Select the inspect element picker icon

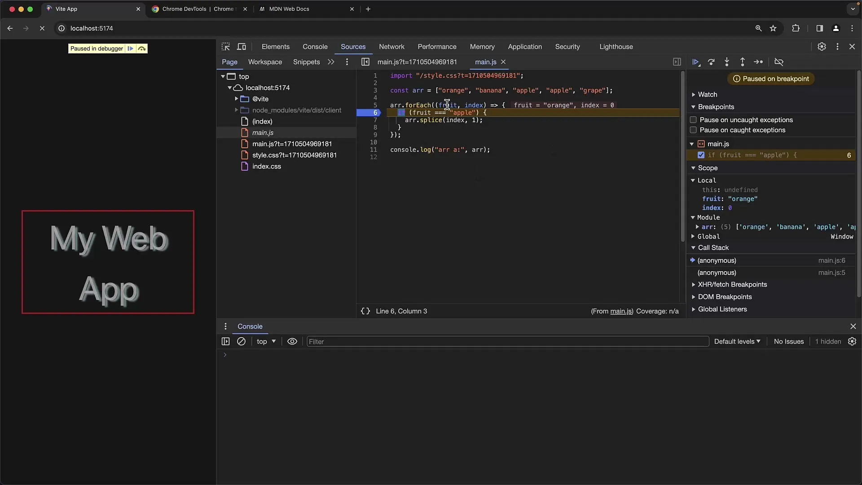pos(226,47)
